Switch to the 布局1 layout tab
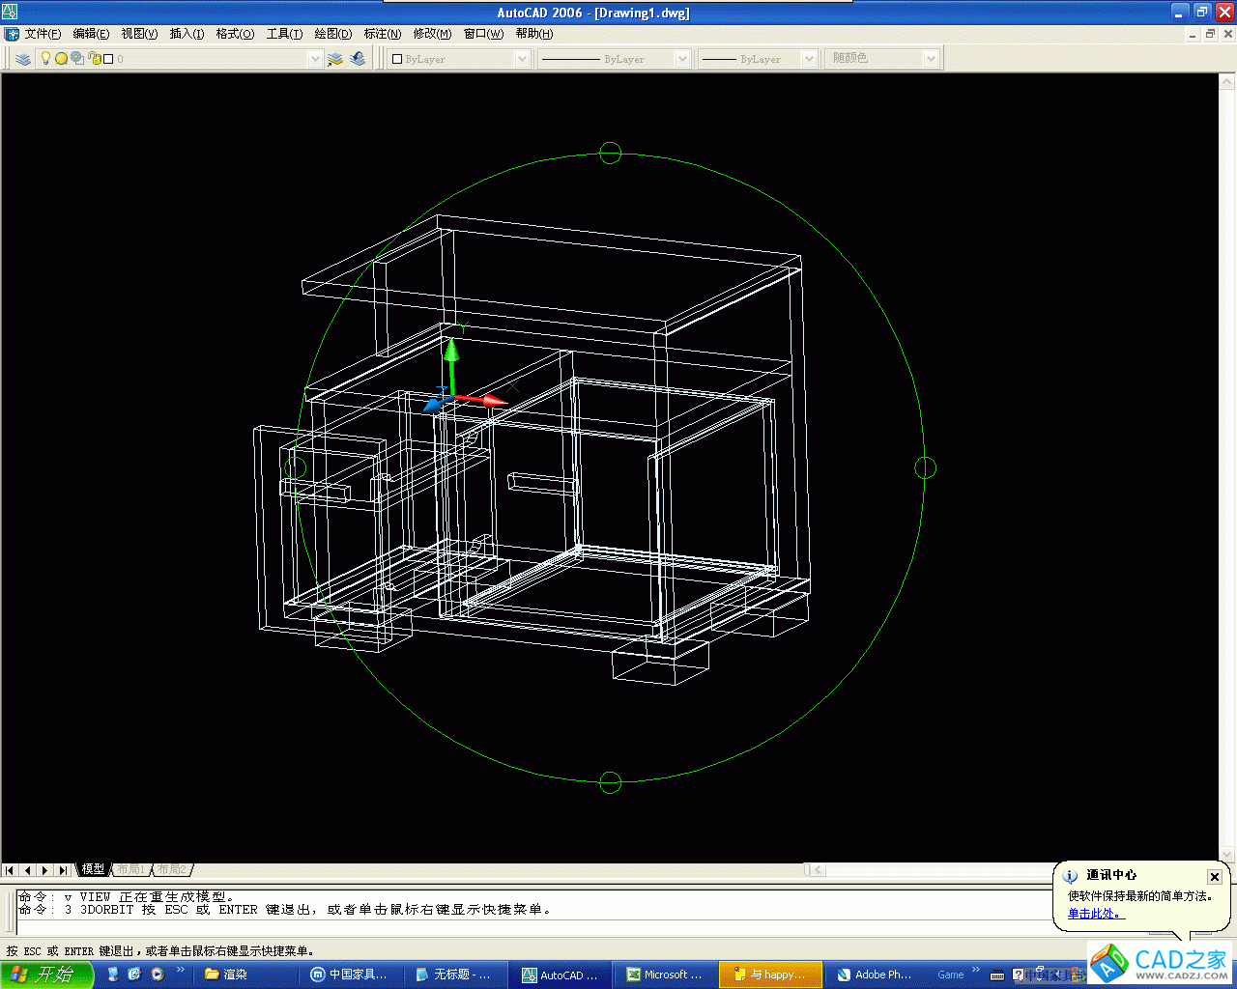 [x=130, y=869]
